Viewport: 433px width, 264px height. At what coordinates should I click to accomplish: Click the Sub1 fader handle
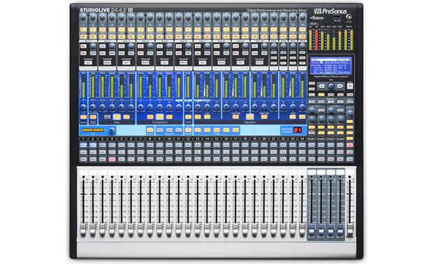point(311,229)
